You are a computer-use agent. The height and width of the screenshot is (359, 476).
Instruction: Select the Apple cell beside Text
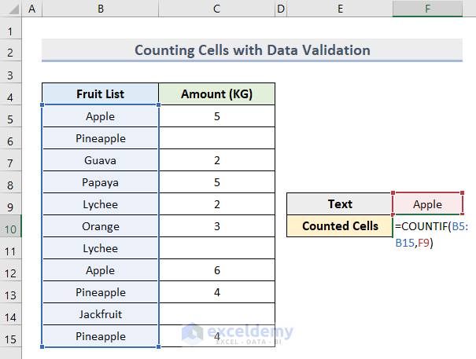click(x=427, y=204)
